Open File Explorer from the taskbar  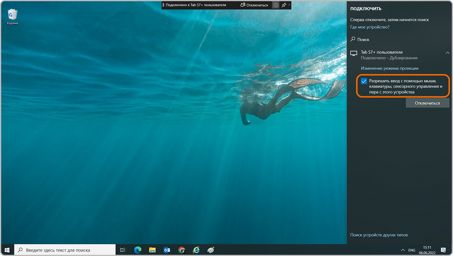coord(152,250)
